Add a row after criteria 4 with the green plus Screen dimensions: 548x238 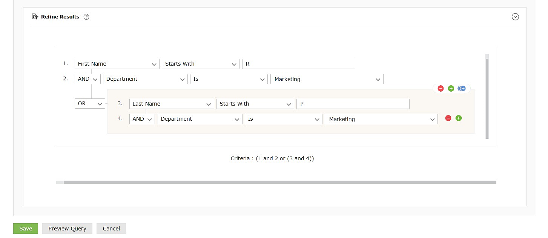[459, 118]
